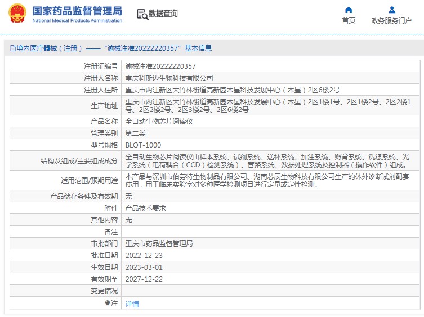Click the NMPA national emblem logo
The image size is (424, 317).
click(x=16, y=14)
